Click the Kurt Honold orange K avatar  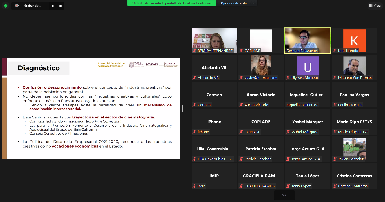354,40
